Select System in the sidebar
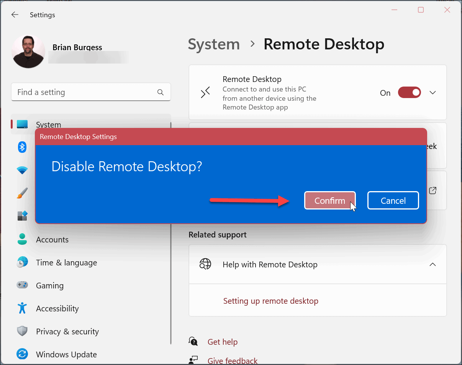Image resolution: width=462 pixels, height=365 pixels. [48, 124]
